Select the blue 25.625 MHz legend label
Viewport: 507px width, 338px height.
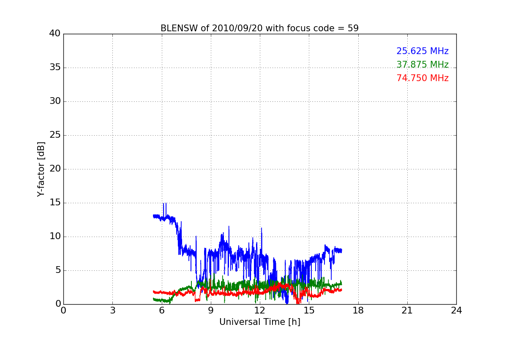422,51
